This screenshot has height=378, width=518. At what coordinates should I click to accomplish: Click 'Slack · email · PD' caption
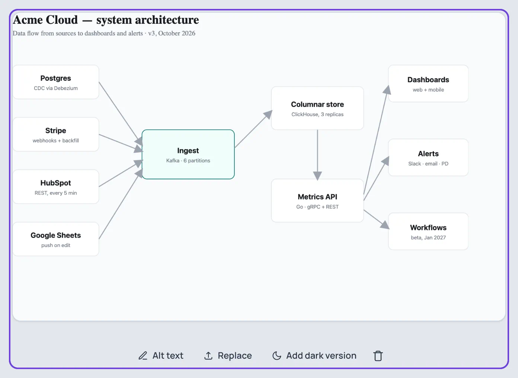pyautogui.click(x=428, y=164)
